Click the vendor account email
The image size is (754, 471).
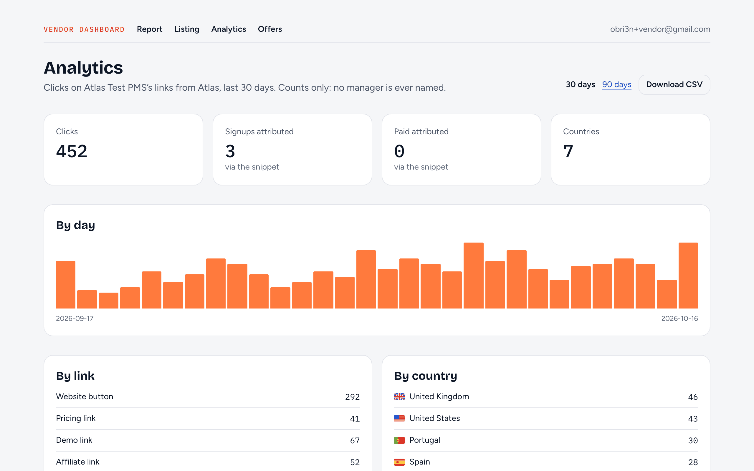[x=660, y=29]
